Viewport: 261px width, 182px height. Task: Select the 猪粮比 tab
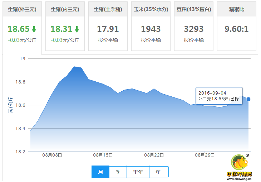click(x=237, y=10)
